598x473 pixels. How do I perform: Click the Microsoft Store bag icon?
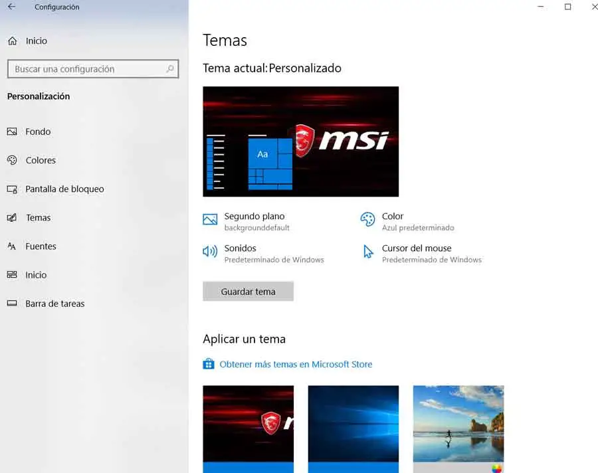coord(208,364)
